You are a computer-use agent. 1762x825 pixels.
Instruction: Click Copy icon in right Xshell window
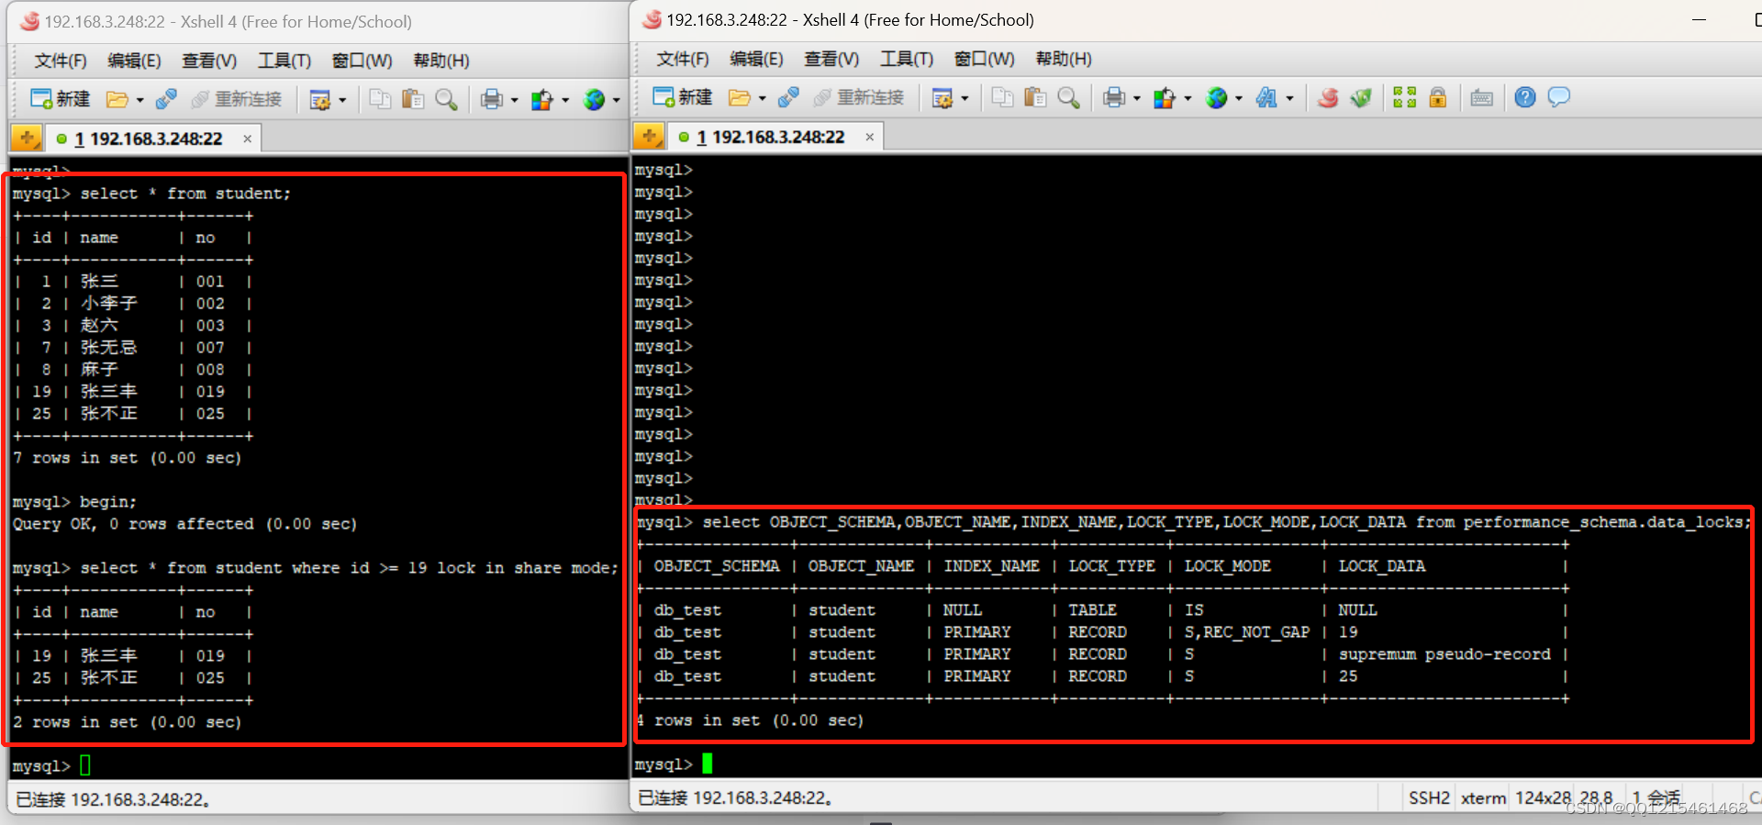(x=1002, y=97)
